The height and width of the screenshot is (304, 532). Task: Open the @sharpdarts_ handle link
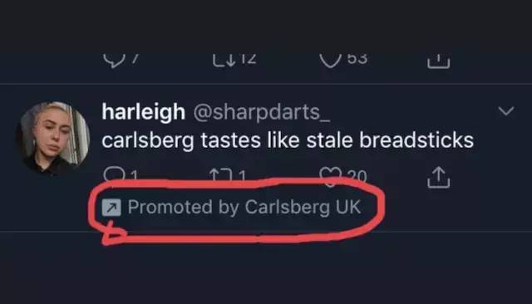(262, 112)
